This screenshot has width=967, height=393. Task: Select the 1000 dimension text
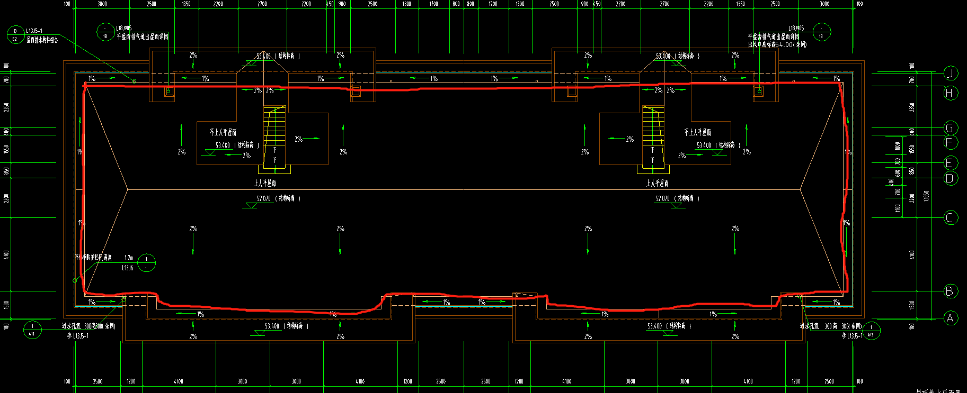pyautogui.click(x=898, y=145)
